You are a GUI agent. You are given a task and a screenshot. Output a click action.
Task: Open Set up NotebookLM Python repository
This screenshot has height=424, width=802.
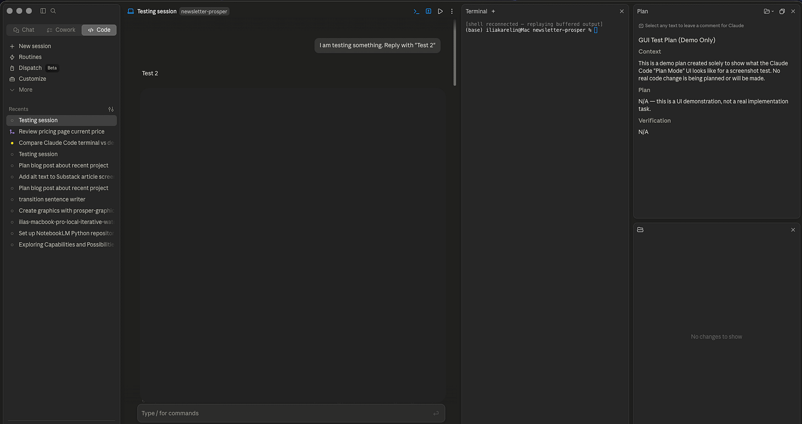pyautogui.click(x=61, y=233)
